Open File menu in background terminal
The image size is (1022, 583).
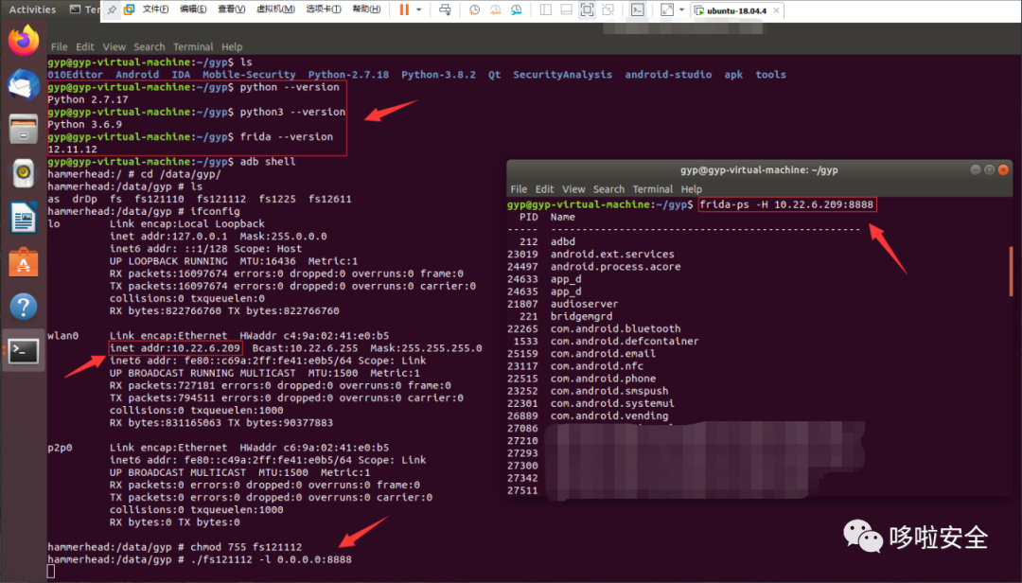(x=60, y=47)
